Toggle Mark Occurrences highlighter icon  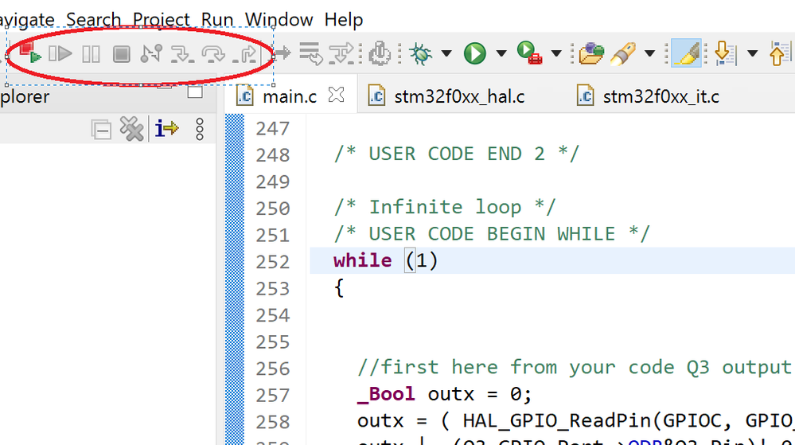(x=687, y=53)
